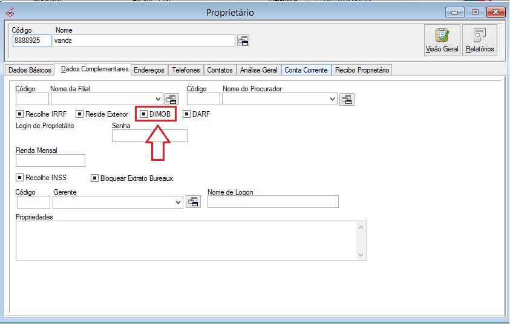This screenshot has width=510, height=324.
Task: Maximize the Proprietário window
Action: [x=475, y=12]
